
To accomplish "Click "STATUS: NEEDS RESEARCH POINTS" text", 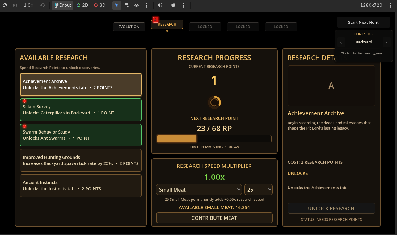I will coord(331,220).
